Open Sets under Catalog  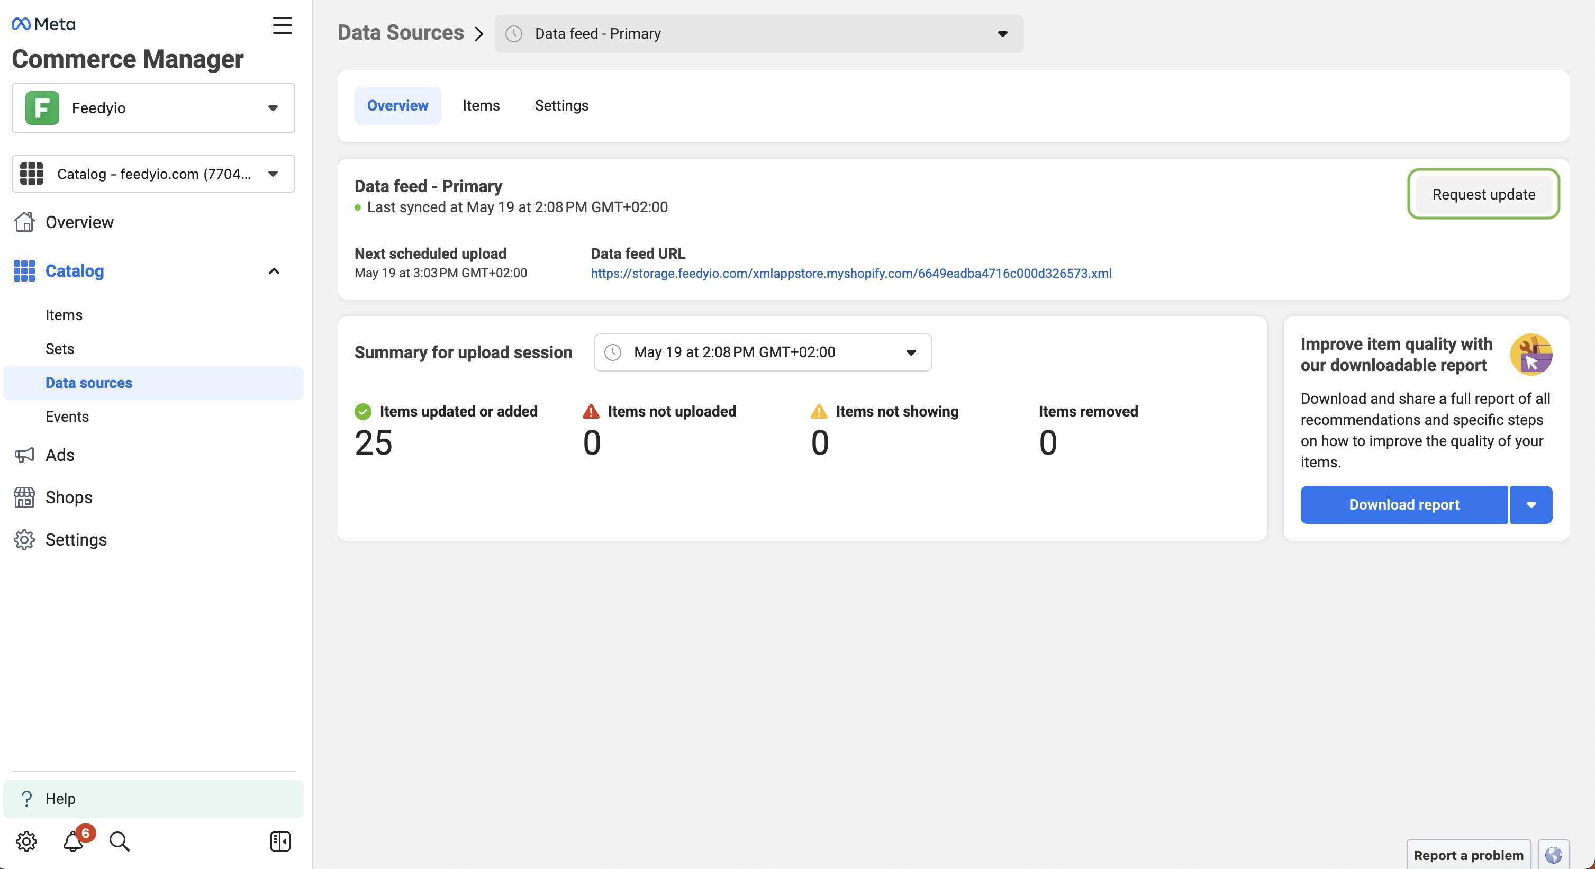click(59, 349)
